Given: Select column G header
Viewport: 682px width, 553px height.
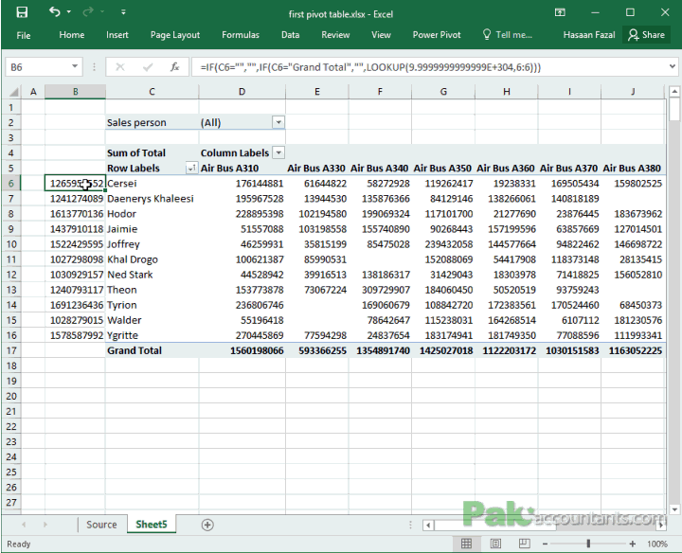Looking at the screenshot, I should click(x=443, y=92).
